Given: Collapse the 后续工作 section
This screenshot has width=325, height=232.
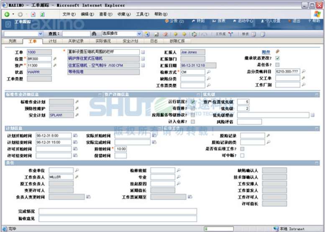Looking at the screenshot, I should (317, 129).
